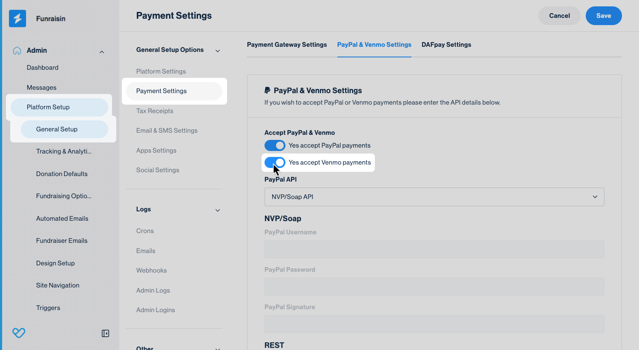Collapse the sidebar using the panel icon
This screenshot has height=350, width=639.
pyautogui.click(x=105, y=333)
